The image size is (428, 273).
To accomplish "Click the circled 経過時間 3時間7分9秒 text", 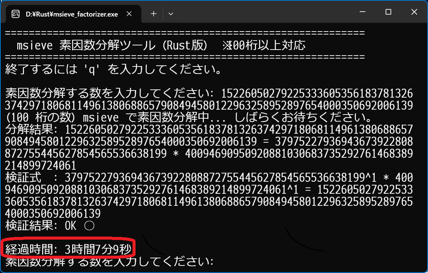I will coord(68,249).
